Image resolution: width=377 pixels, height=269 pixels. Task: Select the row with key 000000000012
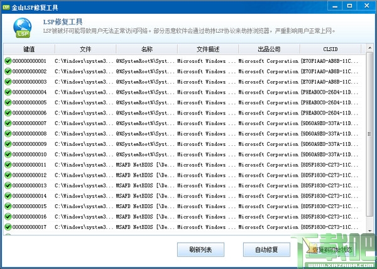[x=183, y=175]
